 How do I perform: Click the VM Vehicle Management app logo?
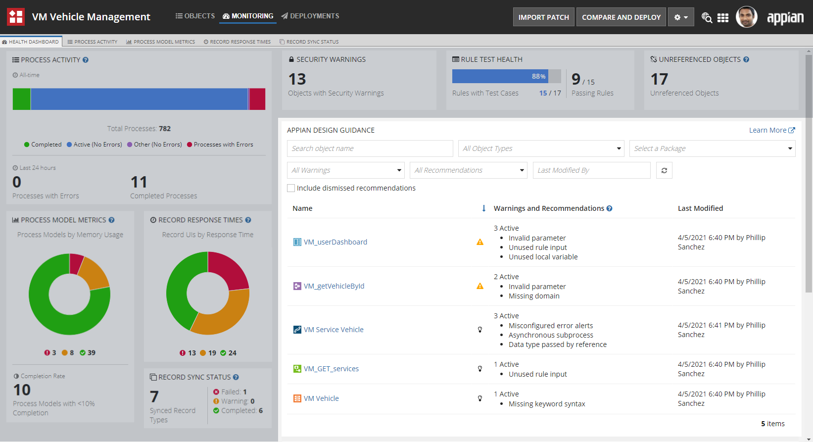pyautogui.click(x=16, y=17)
